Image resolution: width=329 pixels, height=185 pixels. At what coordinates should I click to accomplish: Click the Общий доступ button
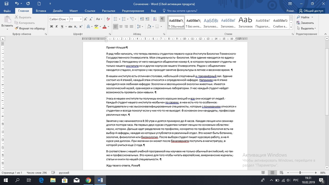311,11
